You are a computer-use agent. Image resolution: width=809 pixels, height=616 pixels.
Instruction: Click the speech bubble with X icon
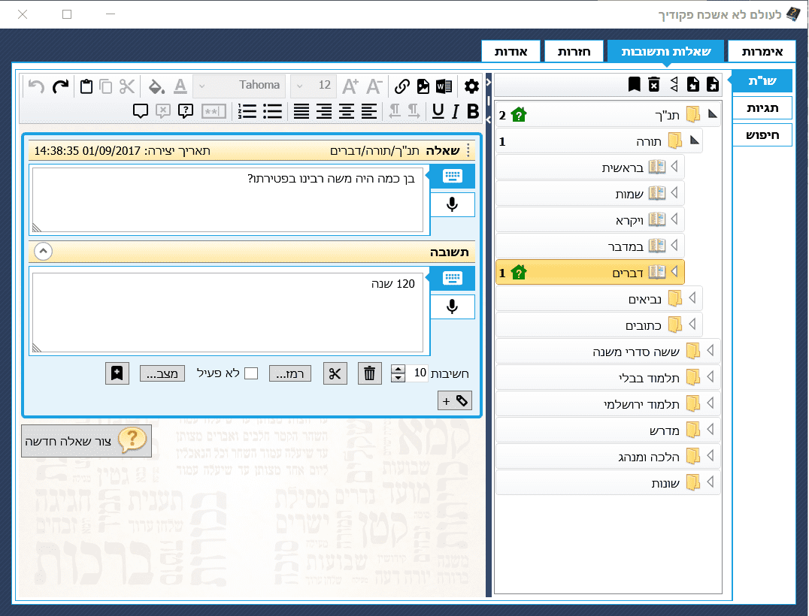163,111
